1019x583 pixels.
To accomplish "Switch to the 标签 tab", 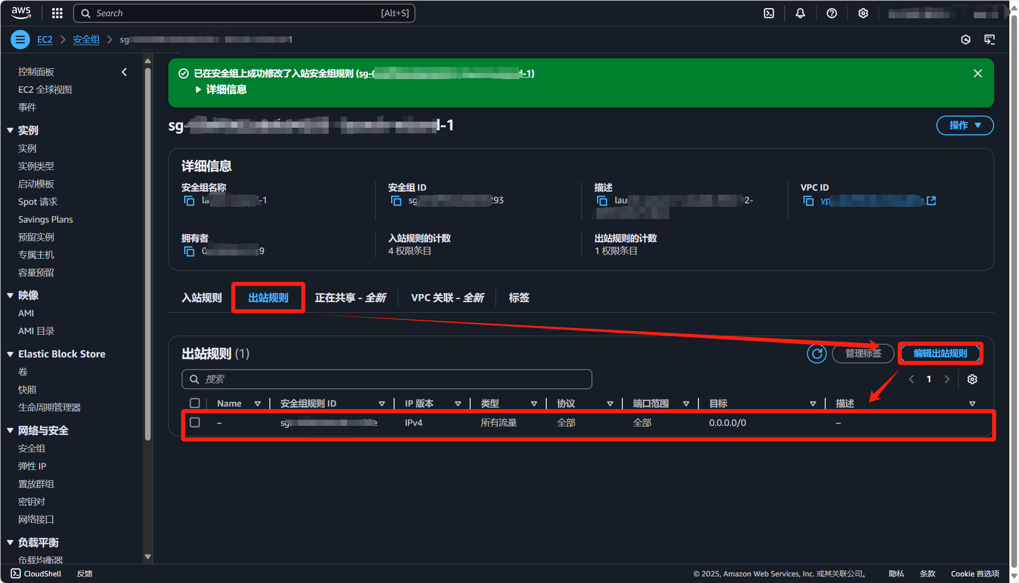I will tap(519, 298).
